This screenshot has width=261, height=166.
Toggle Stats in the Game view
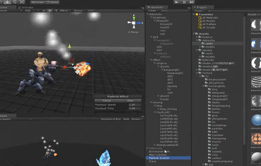click(x=126, y=119)
